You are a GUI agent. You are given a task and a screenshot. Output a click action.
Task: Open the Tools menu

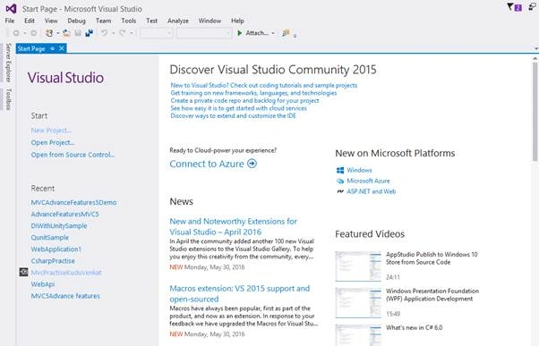pyautogui.click(x=129, y=21)
